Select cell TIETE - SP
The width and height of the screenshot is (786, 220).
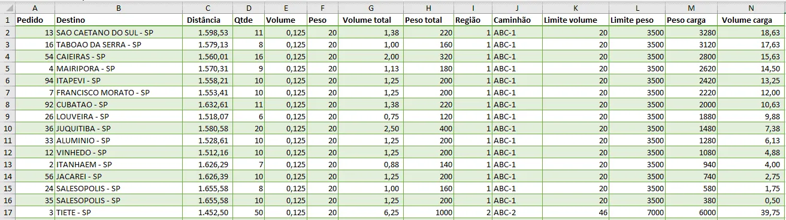pyautogui.click(x=119, y=212)
